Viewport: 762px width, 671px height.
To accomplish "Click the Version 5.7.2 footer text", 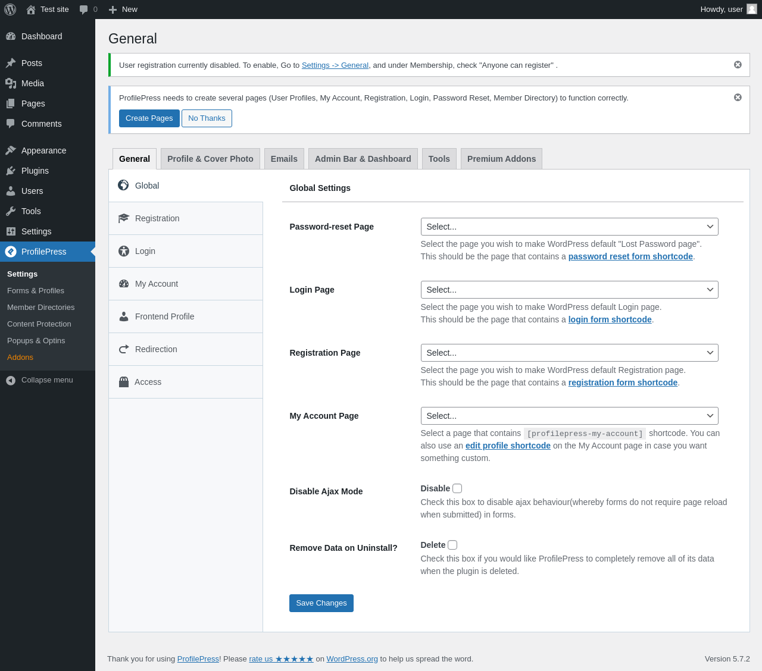I will (x=727, y=659).
